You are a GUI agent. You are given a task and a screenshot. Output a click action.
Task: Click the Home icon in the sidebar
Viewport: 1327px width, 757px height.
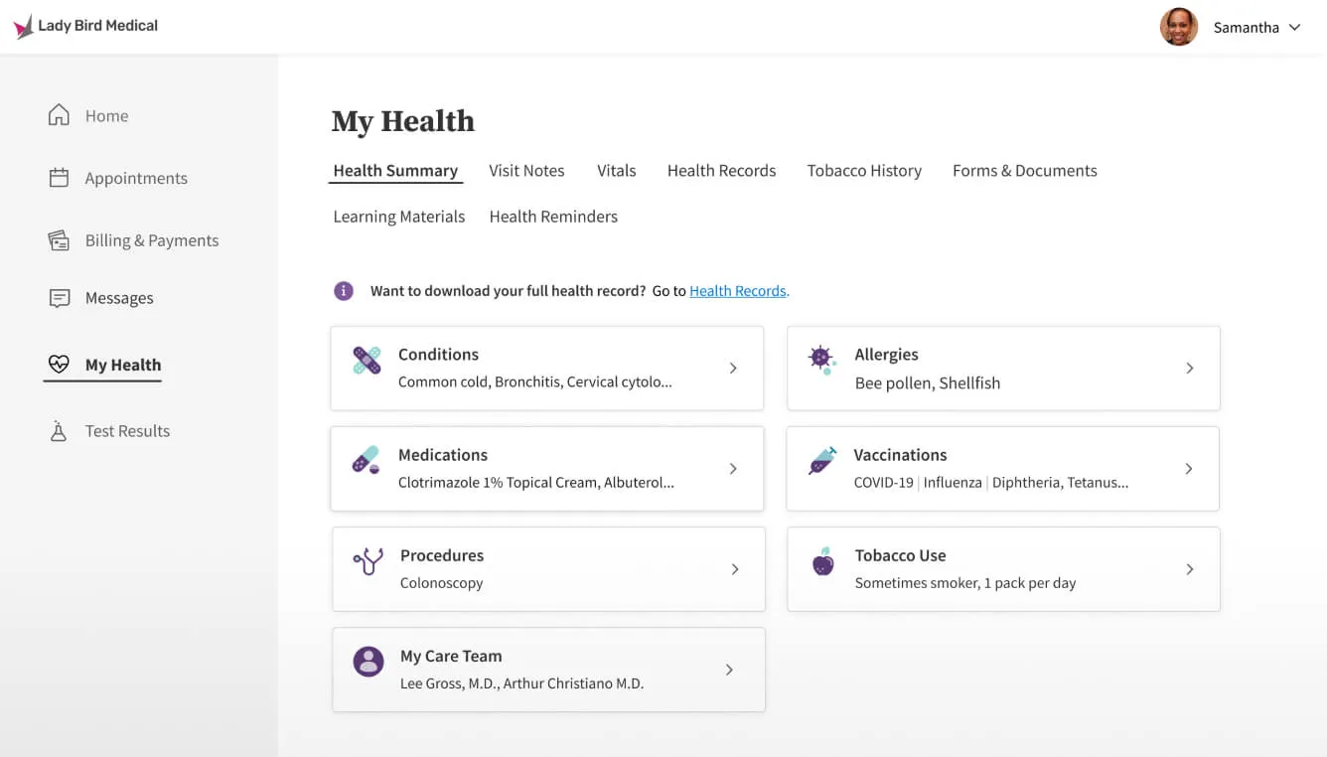(60, 114)
